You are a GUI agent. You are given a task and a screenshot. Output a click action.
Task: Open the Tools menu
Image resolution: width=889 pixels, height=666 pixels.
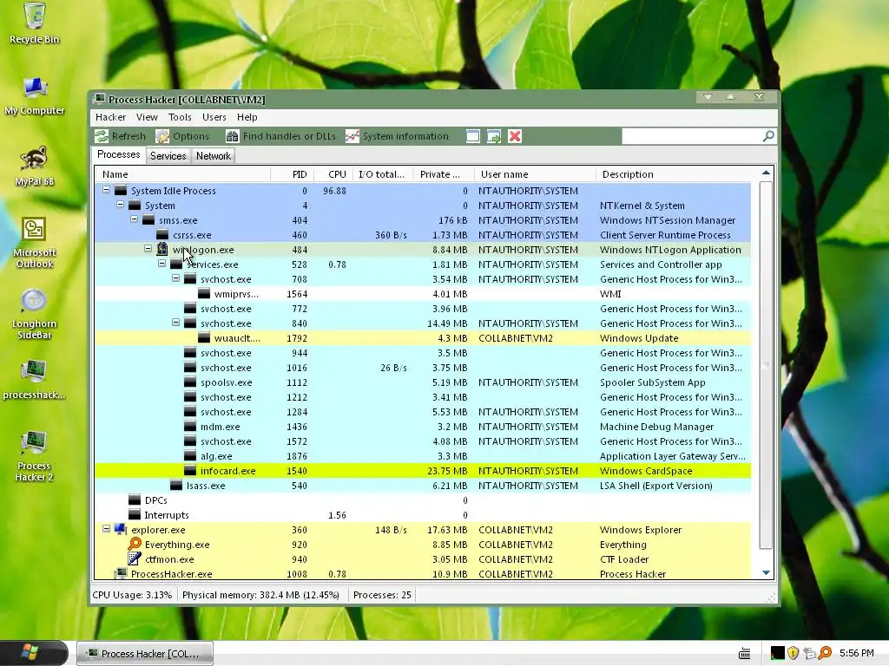point(180,117)
